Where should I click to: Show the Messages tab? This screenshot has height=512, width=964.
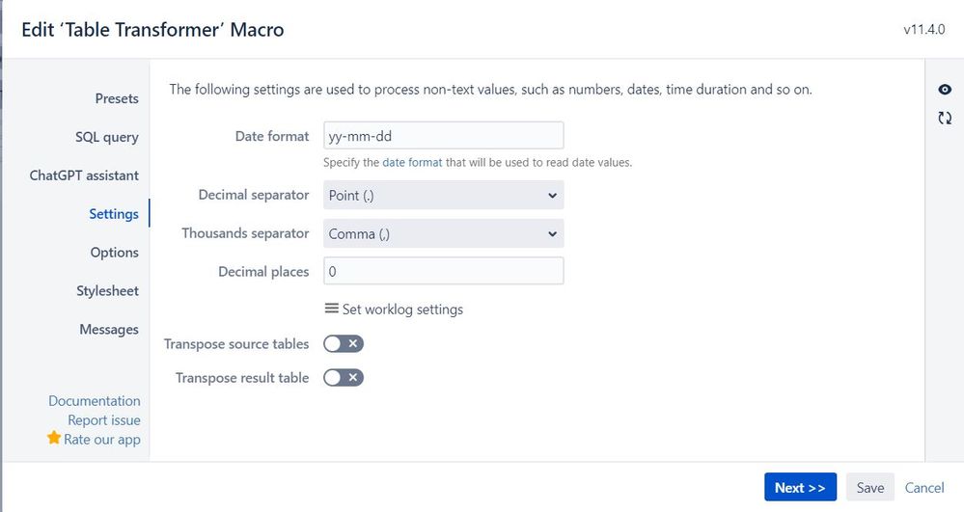point(109,330)
